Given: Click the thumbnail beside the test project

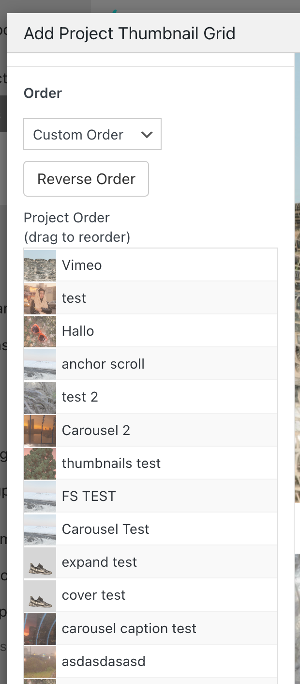Looking at the screenshot, I should pos(40,297).
